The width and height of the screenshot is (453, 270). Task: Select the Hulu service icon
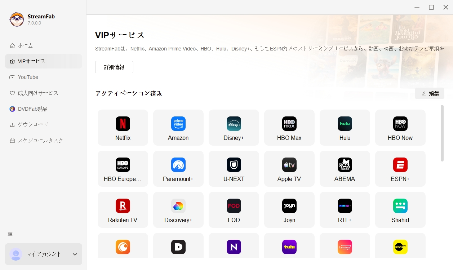345,128
